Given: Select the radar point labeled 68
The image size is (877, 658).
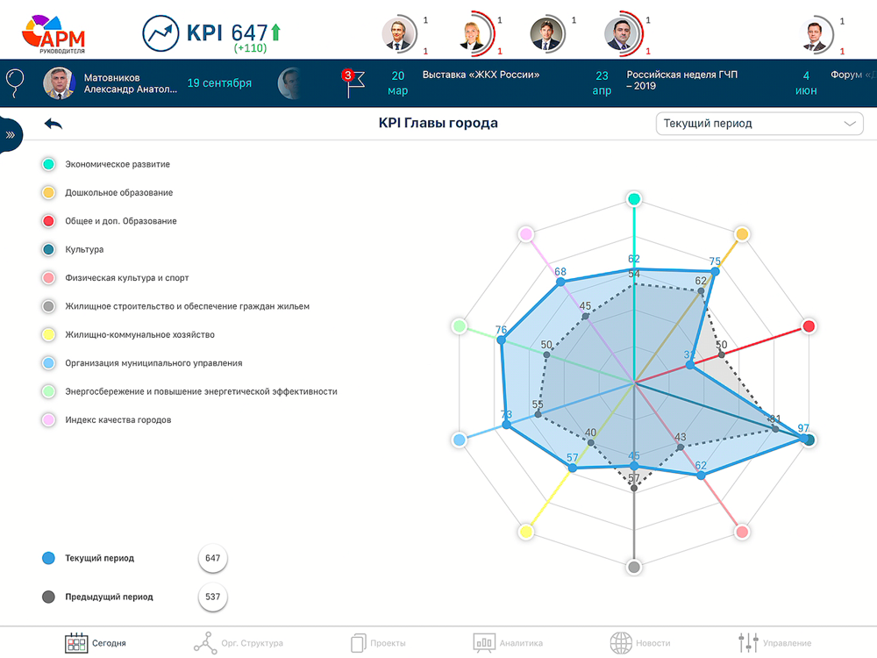Looking at the screenshot, I should click(x=560, y=283).
